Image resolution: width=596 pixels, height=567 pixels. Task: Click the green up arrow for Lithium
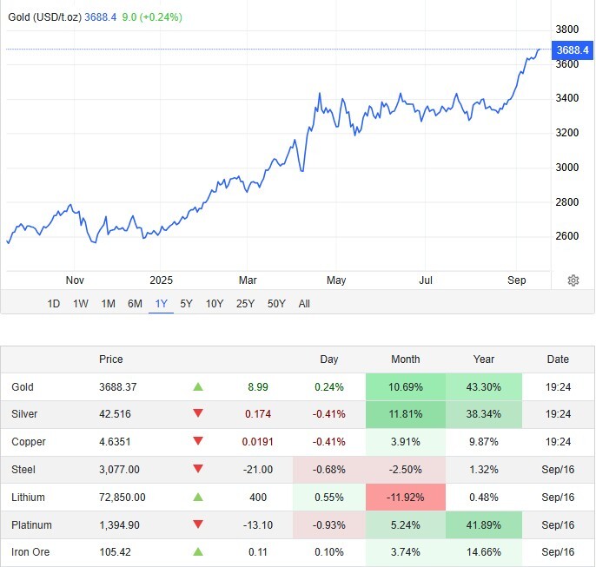[x=198, y=498]
